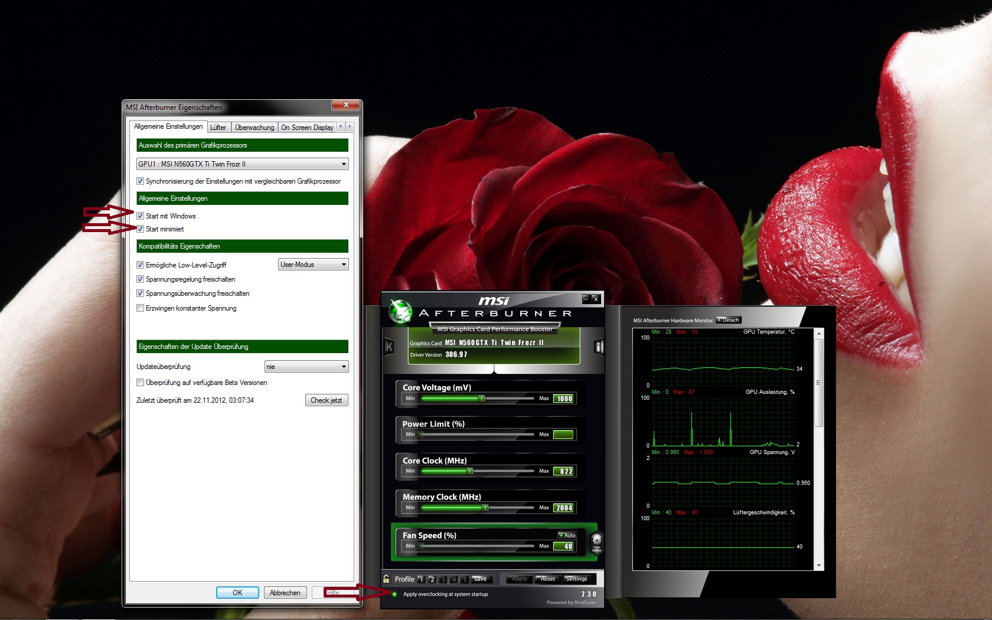Click the Reset button in Afterburner

(548, 579)
